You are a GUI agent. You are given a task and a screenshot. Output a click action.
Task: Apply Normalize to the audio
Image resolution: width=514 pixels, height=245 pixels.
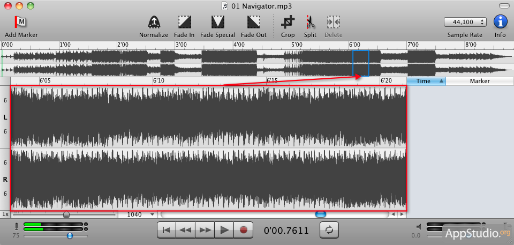coord(154,23)
